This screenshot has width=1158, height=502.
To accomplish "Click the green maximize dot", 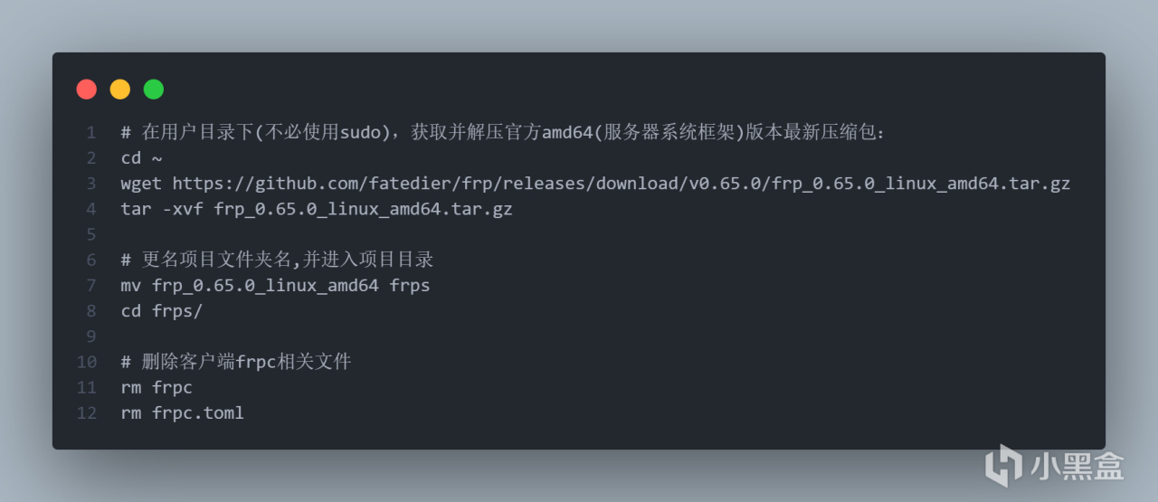I will (x=154, y=90).
